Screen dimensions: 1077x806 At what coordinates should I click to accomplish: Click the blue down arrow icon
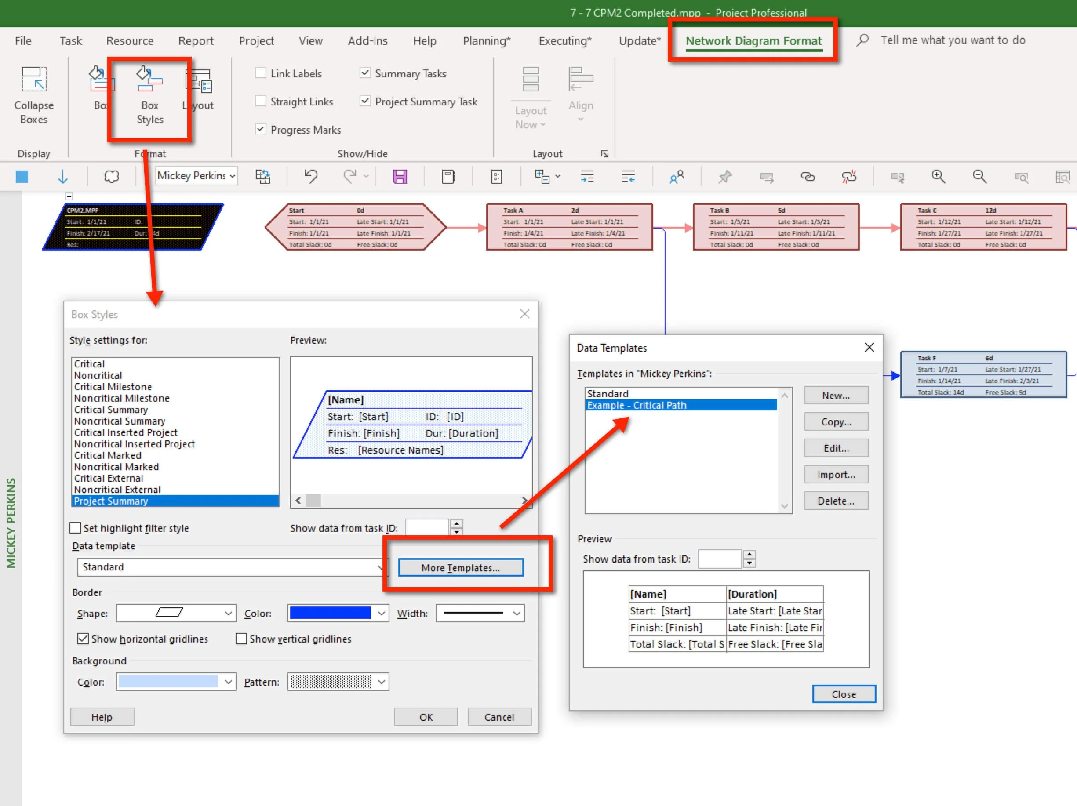coord(62,176)
